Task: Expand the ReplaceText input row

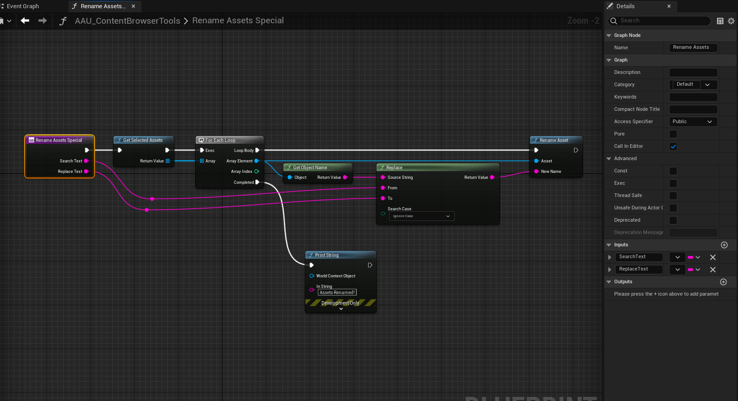Action: point(609,270)
